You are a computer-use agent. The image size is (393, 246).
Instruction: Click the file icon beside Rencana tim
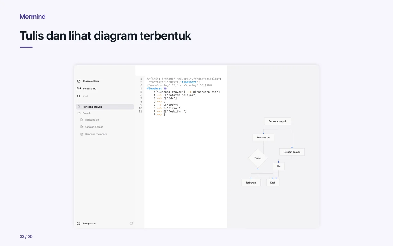point(82,120)
